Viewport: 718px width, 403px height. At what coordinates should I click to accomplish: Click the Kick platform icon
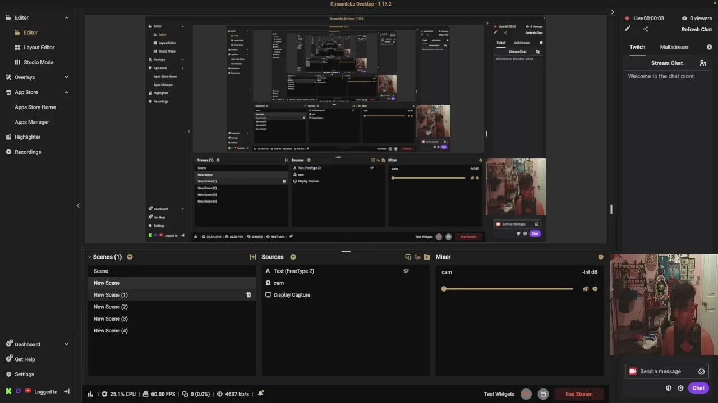tap(8, 392)
